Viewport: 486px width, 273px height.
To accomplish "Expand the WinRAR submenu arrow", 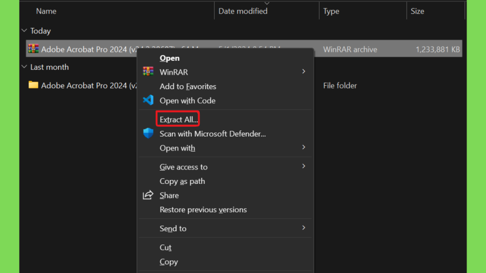I will coord(303,72).
